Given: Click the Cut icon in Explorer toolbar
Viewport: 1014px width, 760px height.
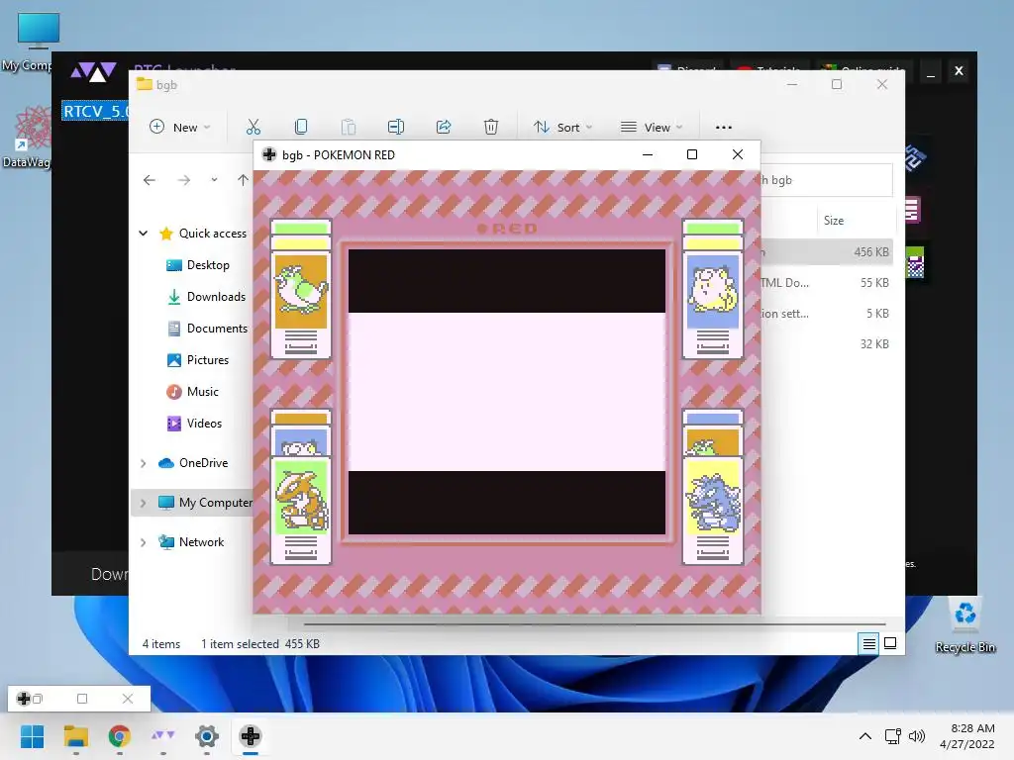Looking at the screenshot, I should point(253,127).
